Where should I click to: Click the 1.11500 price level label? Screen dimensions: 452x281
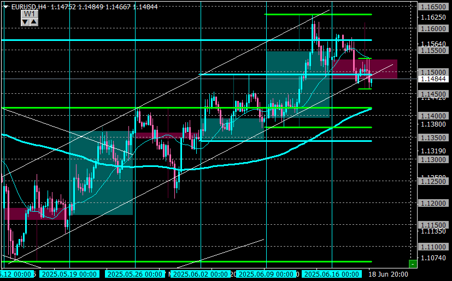pos(433,225)
